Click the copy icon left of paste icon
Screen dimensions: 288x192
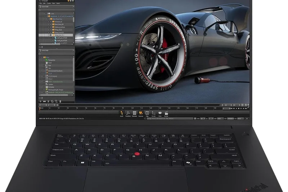tap(52, 102)
